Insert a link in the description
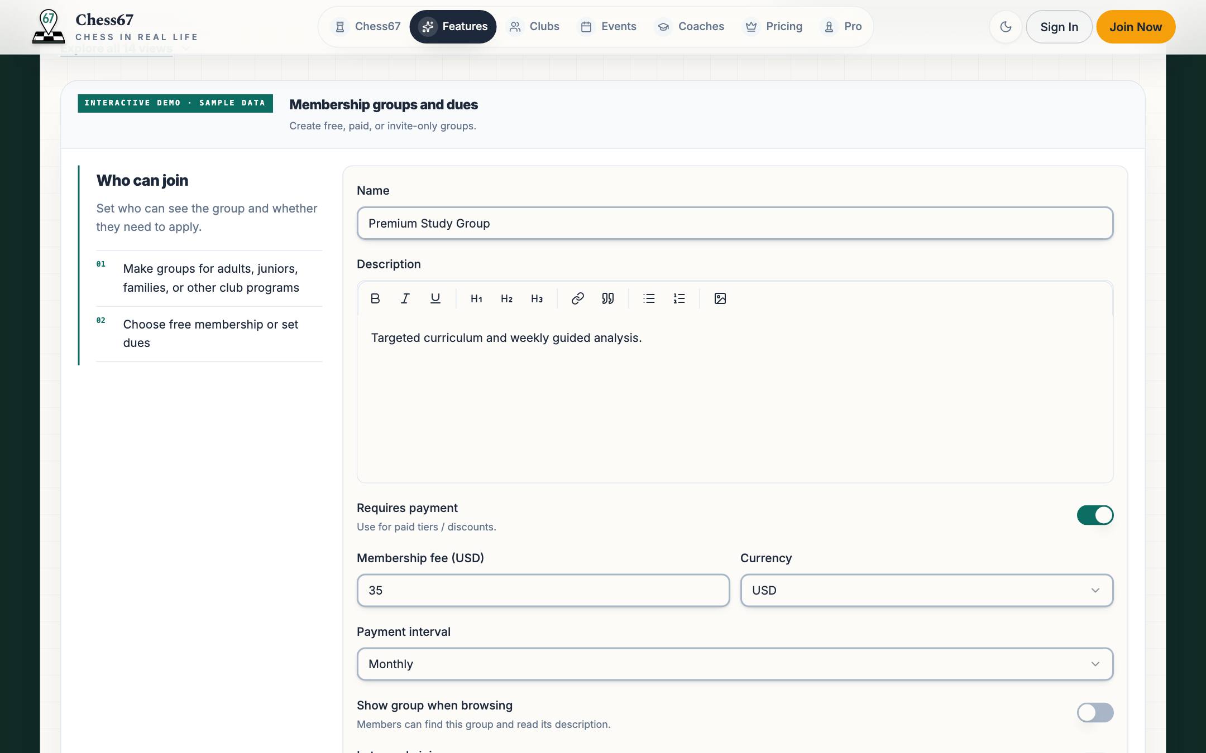This screenshot has width=1206, height=753. 578,298
